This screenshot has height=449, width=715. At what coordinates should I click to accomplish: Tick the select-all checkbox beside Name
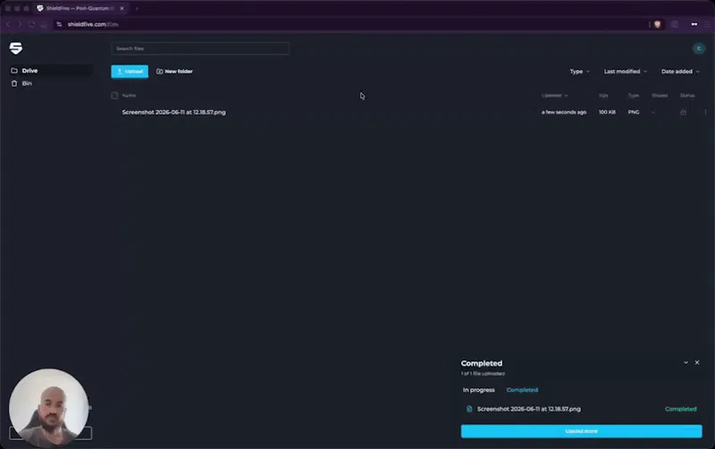tap(114, 96)
